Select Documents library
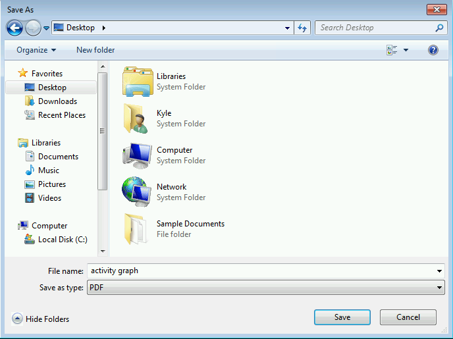 [58, 157]
